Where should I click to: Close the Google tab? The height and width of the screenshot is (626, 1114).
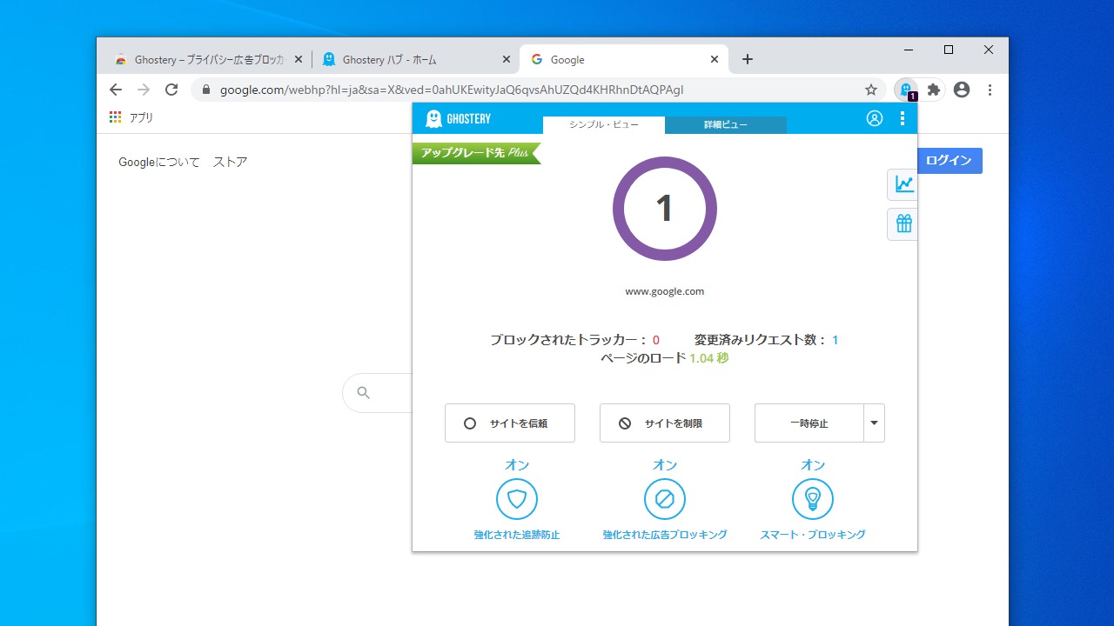point(715,59)
